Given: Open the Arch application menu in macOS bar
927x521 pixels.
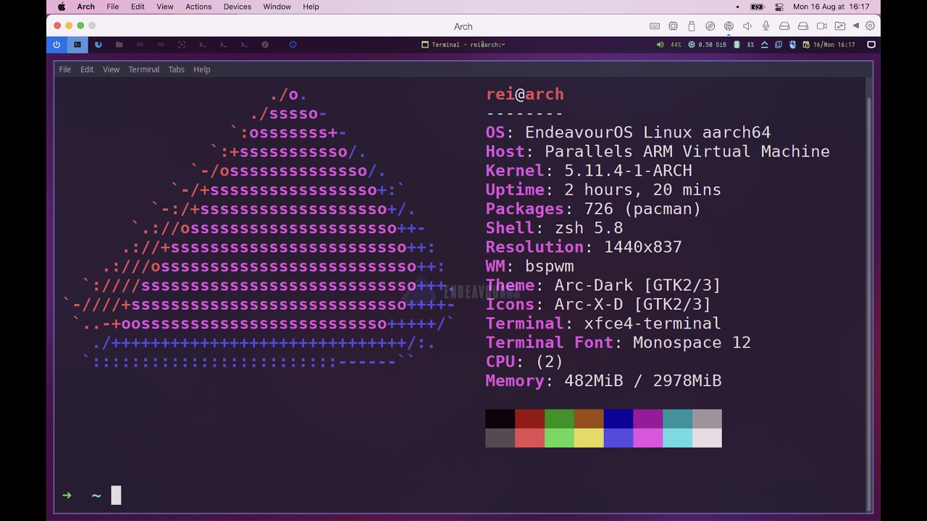Looking at the screenshot, I should [x=85, y=7].
